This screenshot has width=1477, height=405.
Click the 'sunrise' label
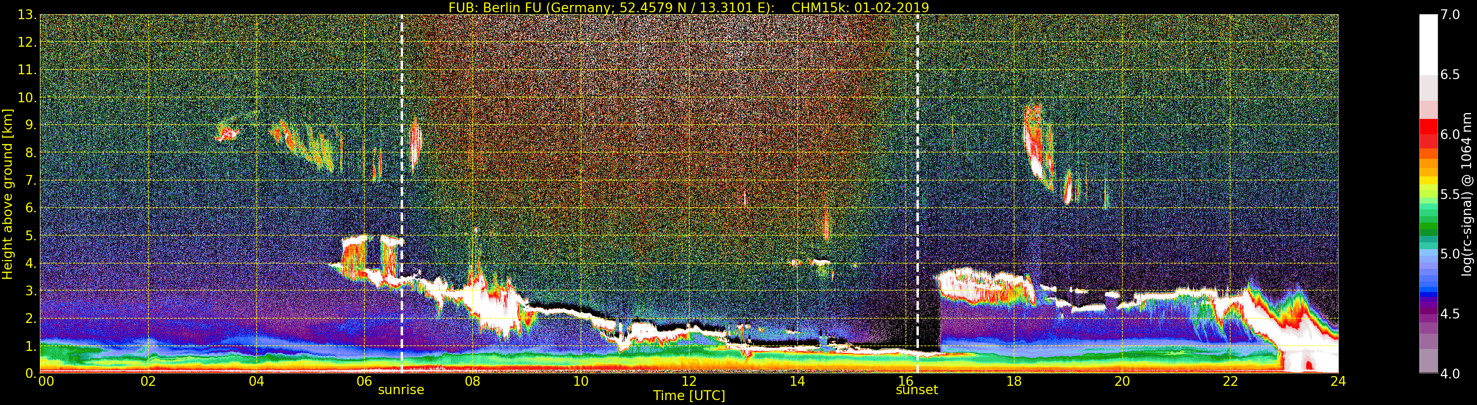pyautogui.click(x=401, y=390)
